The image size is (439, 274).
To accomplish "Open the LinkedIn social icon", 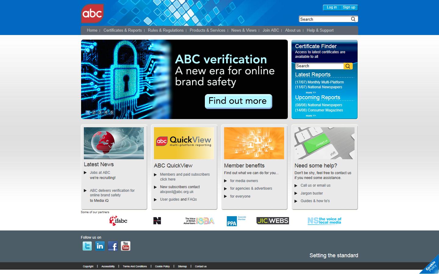I will click(x=100, y=246).
